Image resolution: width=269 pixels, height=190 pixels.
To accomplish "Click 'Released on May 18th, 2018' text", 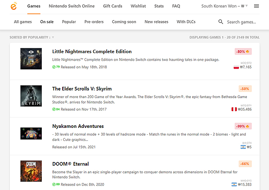I will click(84, 67).
